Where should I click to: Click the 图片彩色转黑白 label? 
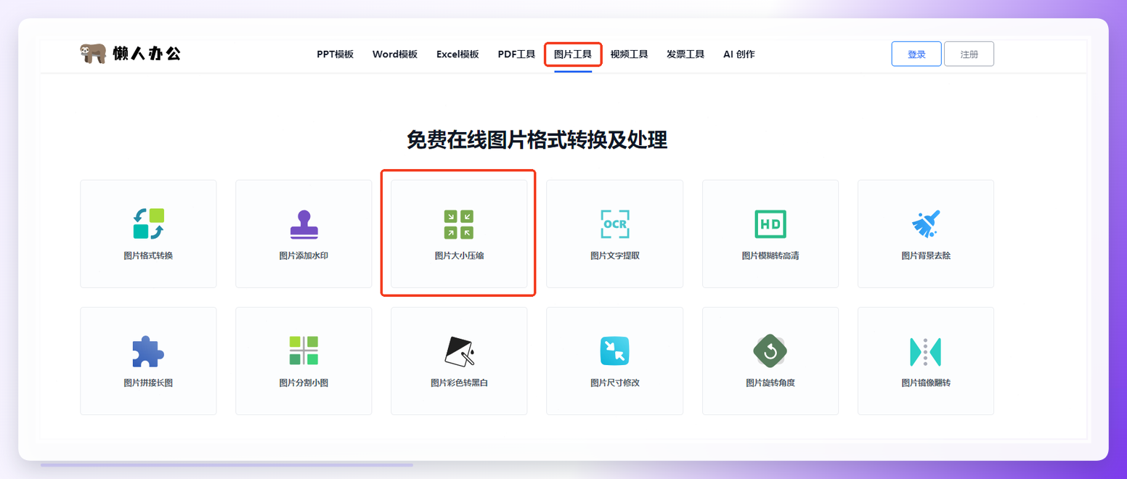[459, 382]
